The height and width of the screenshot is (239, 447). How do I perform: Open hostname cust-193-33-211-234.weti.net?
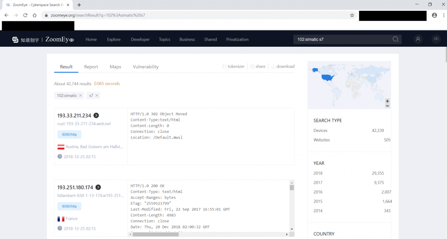[84, 124]
